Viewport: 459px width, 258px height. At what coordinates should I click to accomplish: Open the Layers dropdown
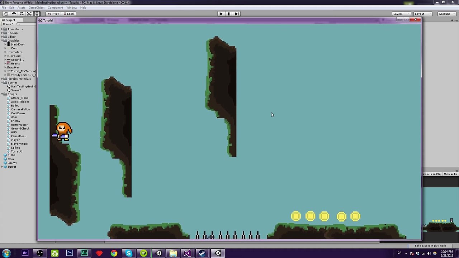[401, 14]
